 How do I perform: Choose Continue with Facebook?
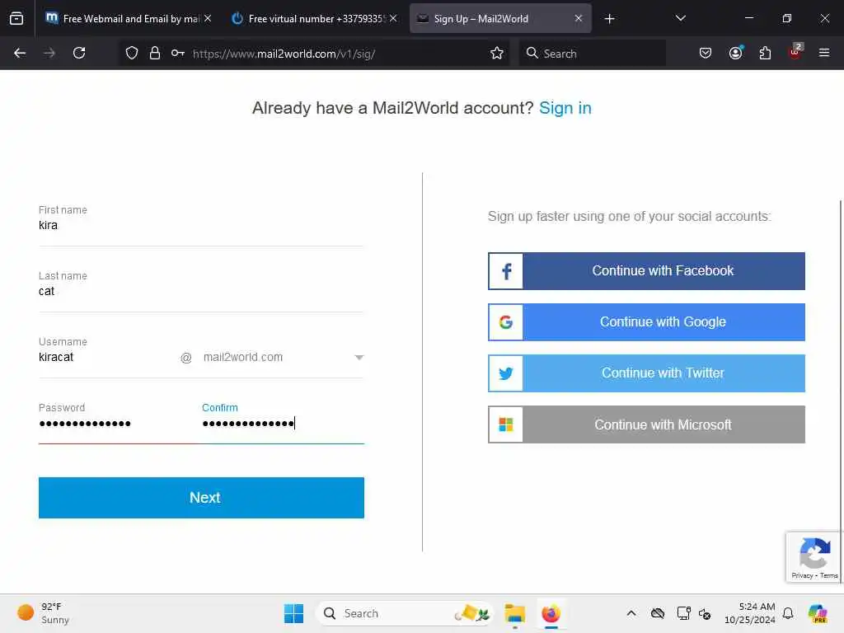646,270
